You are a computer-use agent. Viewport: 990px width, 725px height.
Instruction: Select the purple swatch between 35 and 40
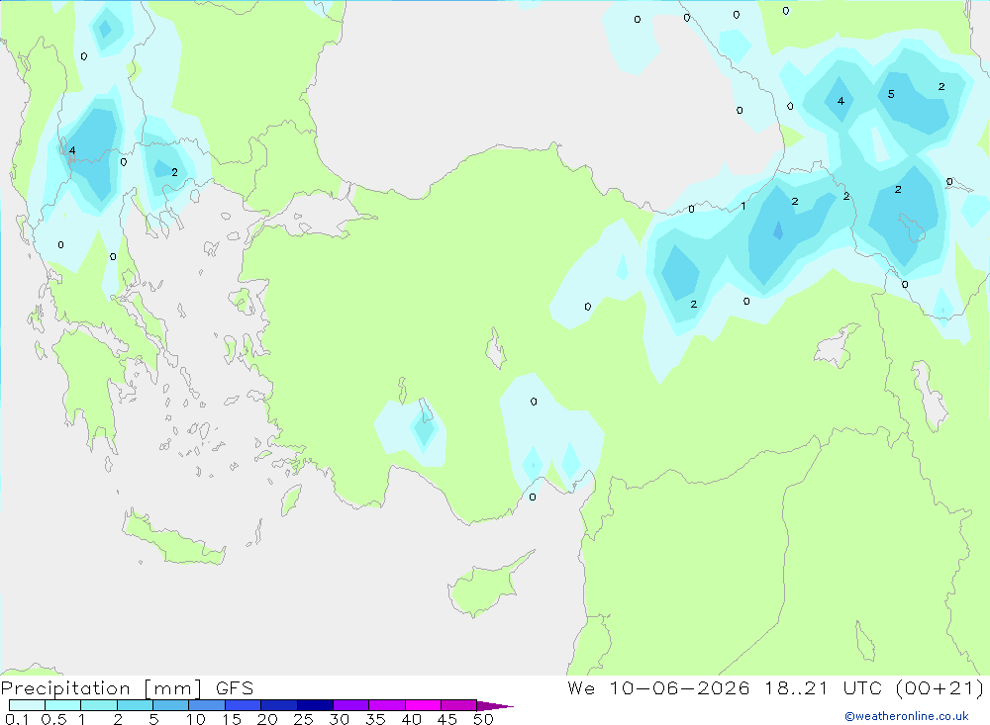click(386, 705)
